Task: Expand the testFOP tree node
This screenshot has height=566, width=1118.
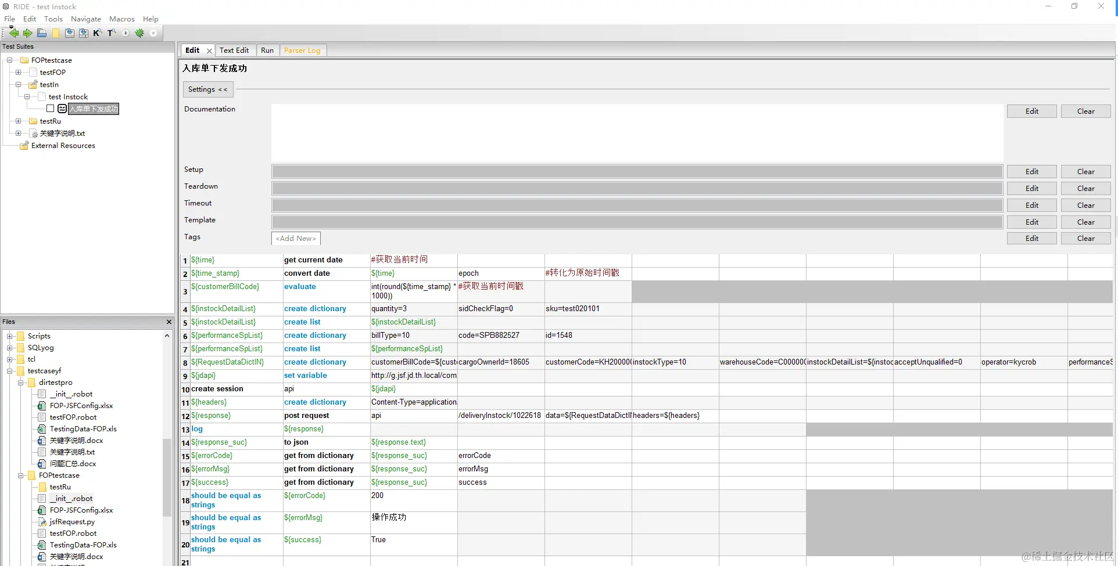Action: point(18,73)
